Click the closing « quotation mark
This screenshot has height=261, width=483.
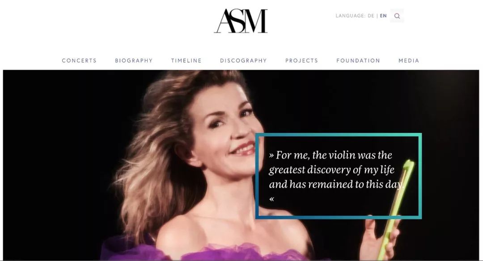tap(271, 199)
